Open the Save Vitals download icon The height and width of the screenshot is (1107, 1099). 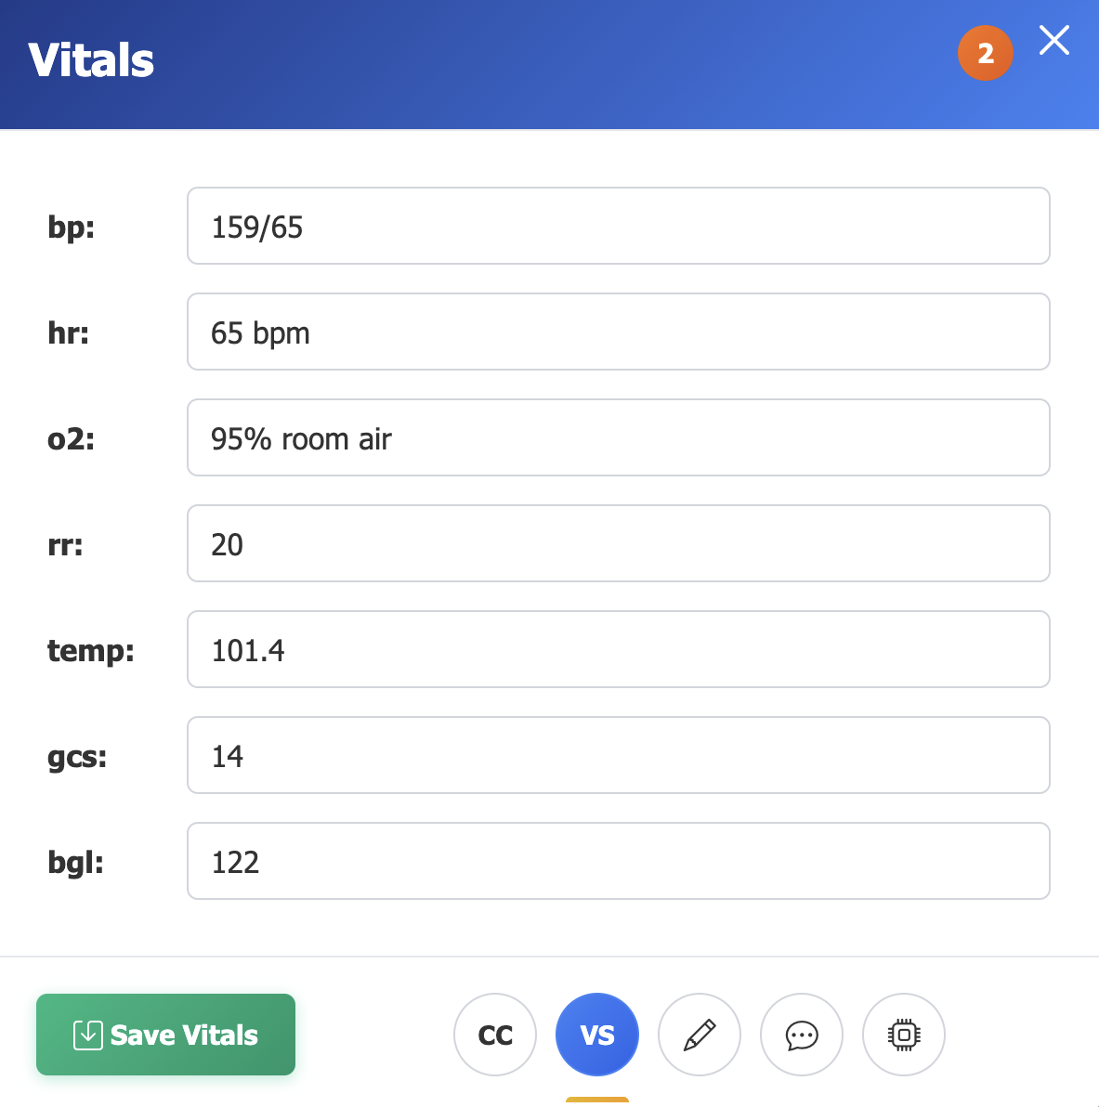click(x=88, y=1033)
